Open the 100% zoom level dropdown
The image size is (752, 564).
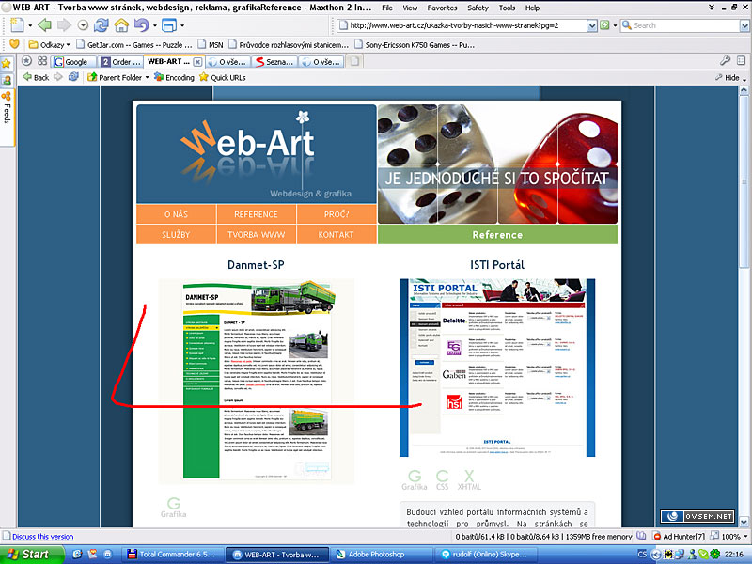click(746, 536)
